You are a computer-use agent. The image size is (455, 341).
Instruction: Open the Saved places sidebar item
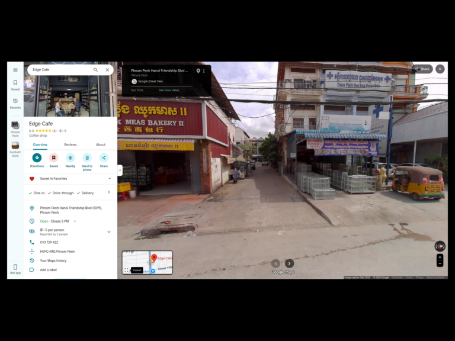tap(15, 85)
